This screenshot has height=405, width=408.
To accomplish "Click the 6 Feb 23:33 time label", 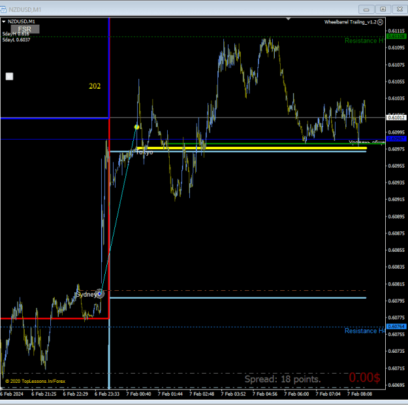I will click(x=107, y=394).
